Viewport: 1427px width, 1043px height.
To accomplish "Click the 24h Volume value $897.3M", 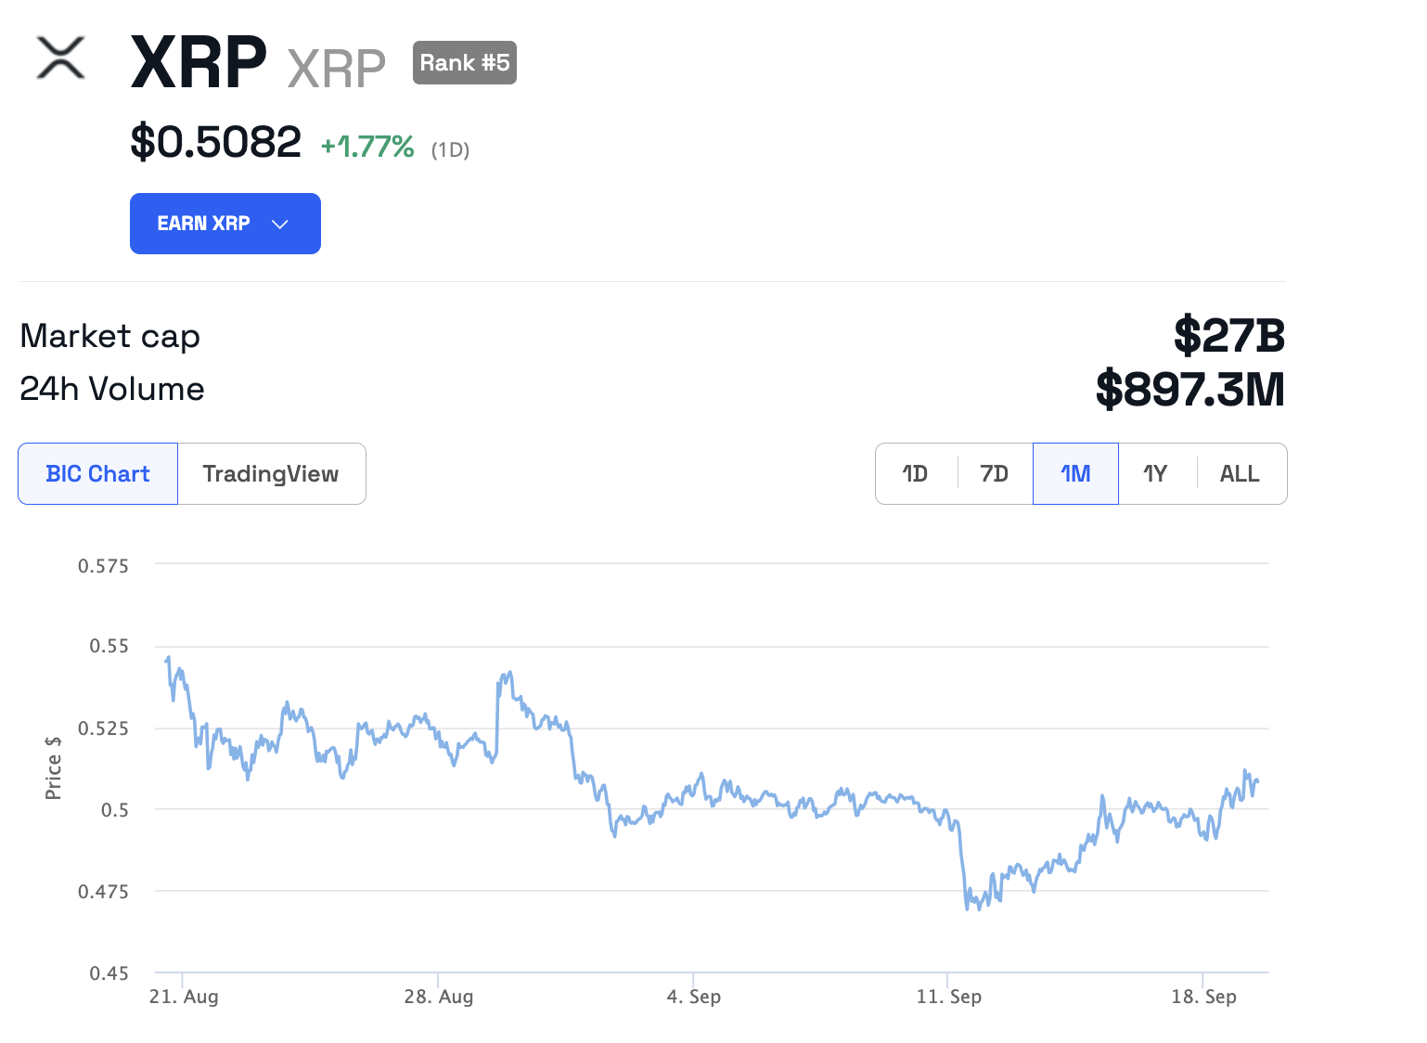I will [x=1190, y=390].
